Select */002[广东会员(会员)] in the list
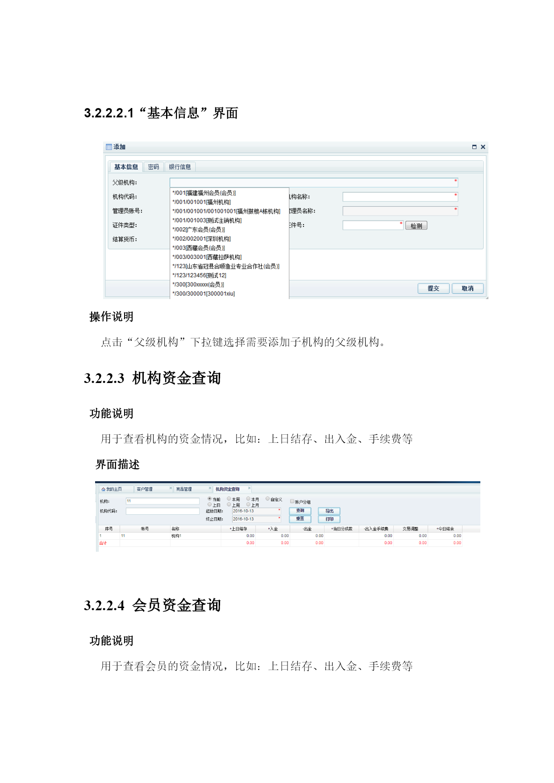 (199, 229)
